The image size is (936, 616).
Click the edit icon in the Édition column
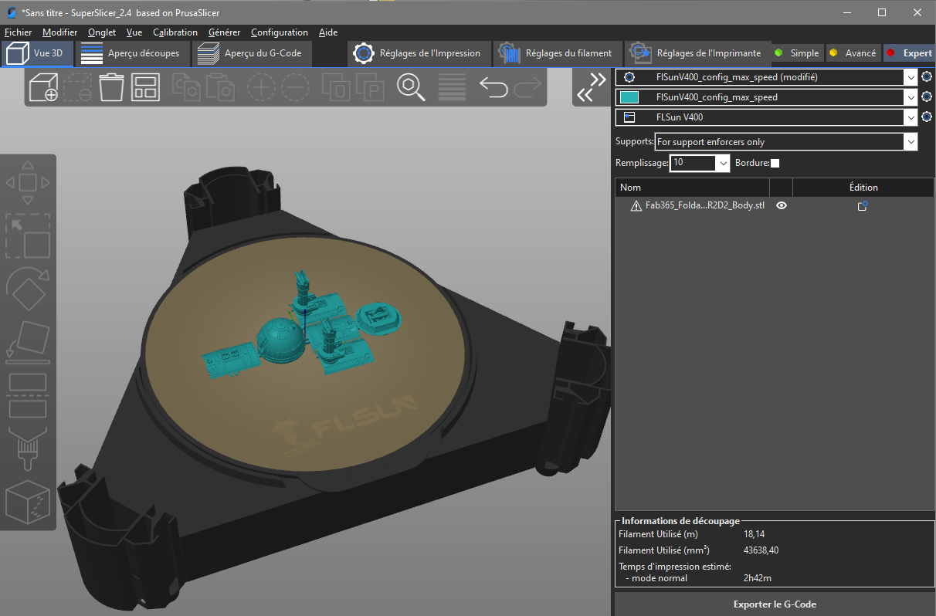(x=863, y=206)
